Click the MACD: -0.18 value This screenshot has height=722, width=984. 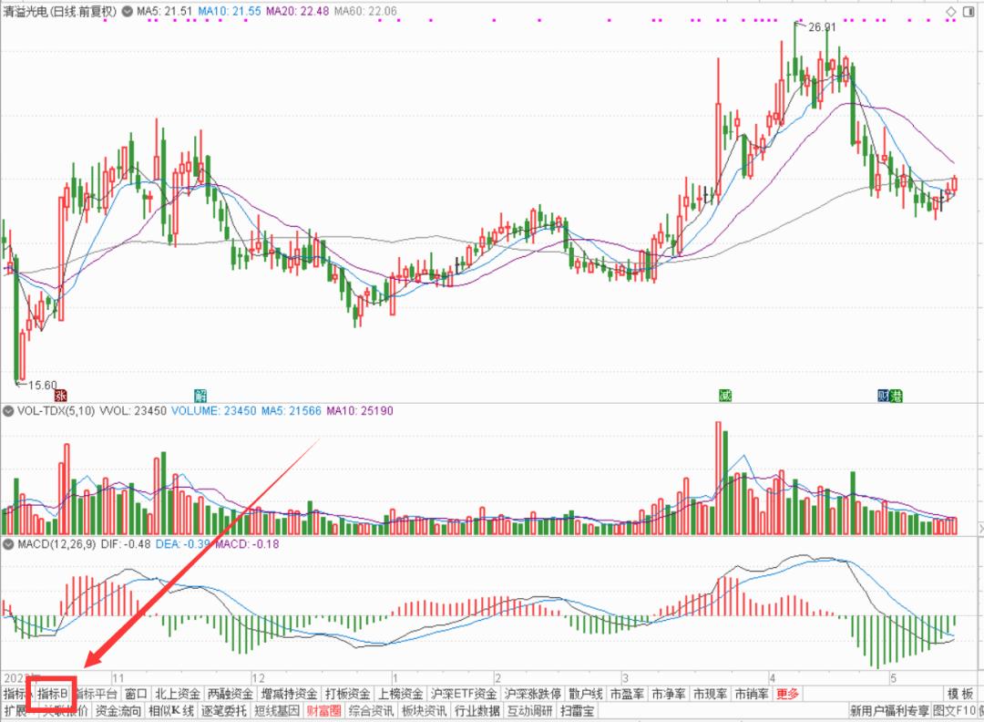(x=247, y=543)
